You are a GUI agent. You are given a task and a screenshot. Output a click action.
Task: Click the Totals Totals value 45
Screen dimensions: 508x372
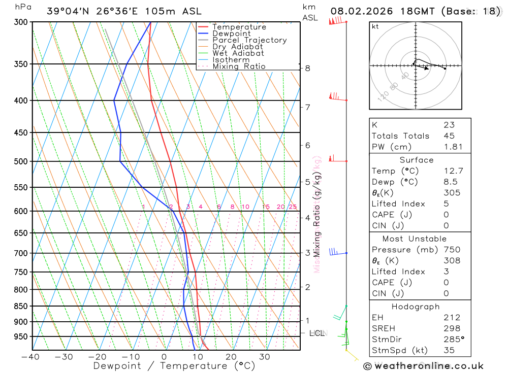point(449,136)
